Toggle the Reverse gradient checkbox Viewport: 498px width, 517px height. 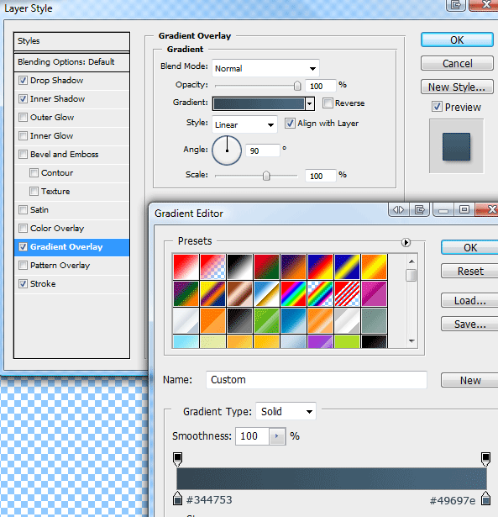click(x=328, y=103)
